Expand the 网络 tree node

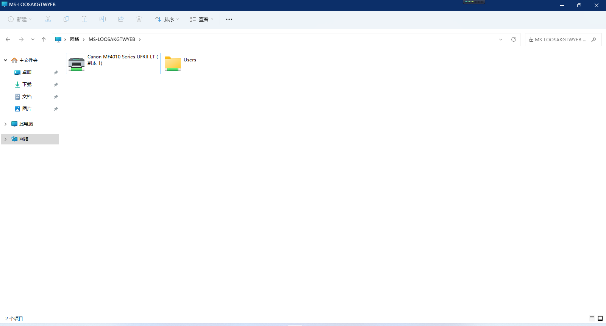pyautogui.click(x=6, y=139)
